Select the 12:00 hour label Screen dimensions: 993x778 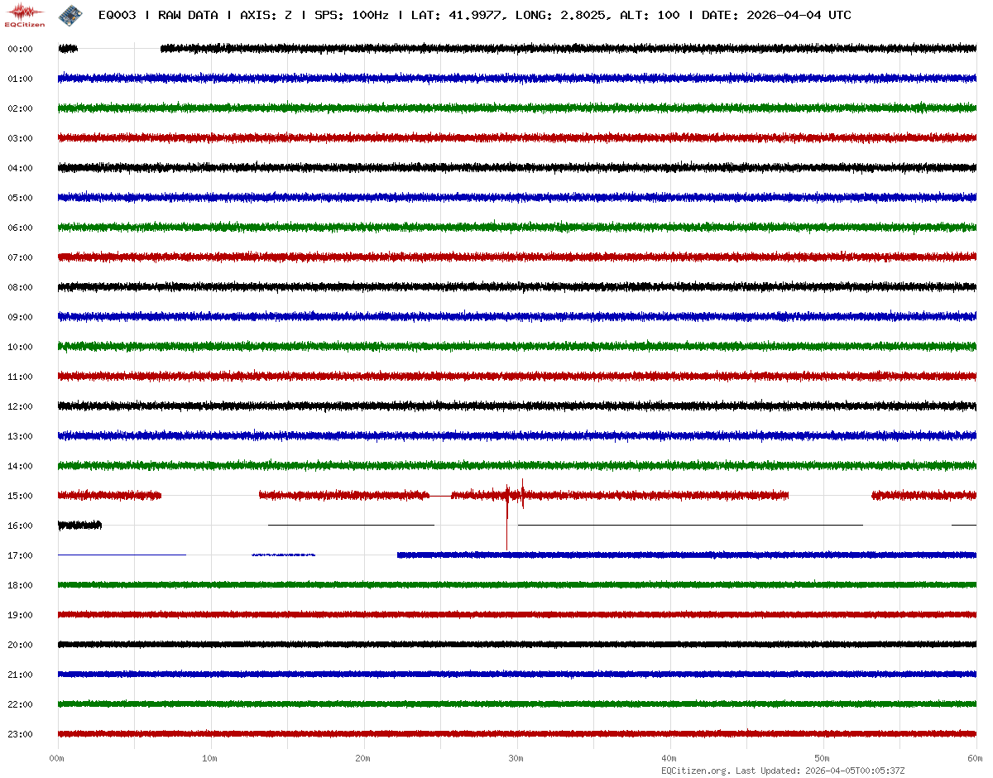tap(20, 406)
